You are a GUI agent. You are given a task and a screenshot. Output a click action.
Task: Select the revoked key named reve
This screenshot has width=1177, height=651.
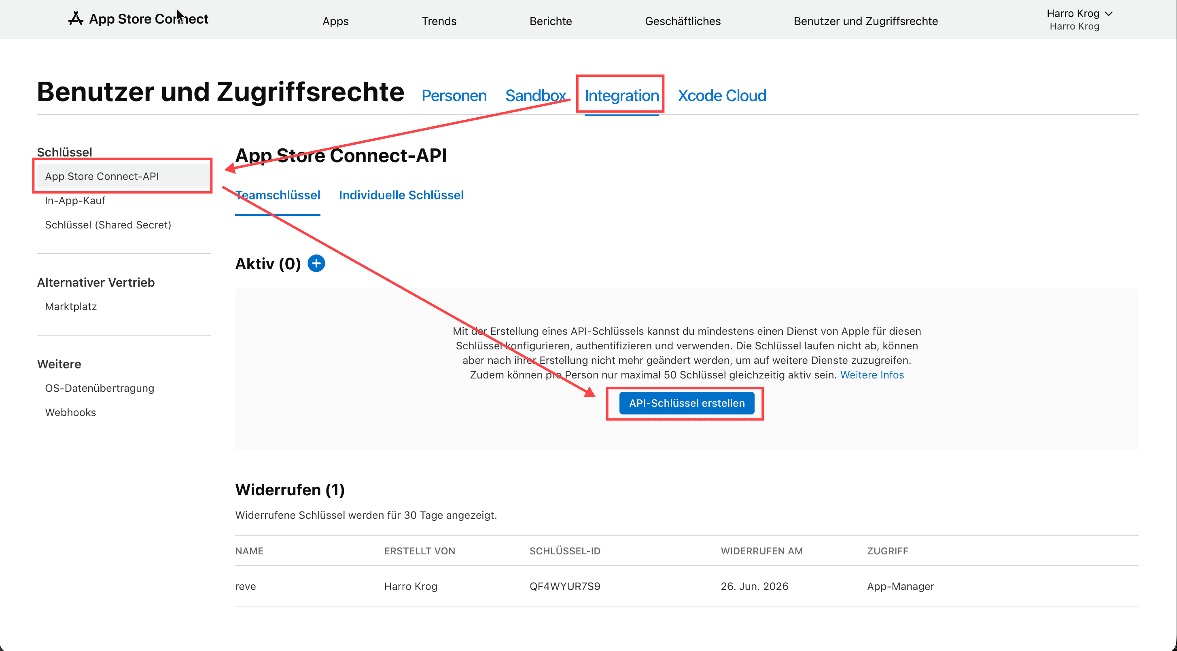click(245, 587)
